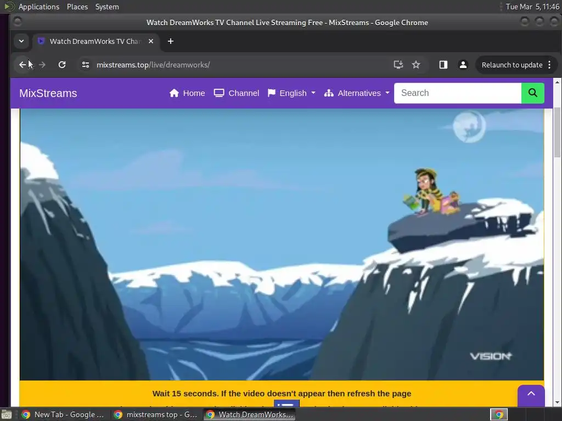The width and height of the screenshot is (562, 421).
Task: Click the address bar URL
Action: pos(153,65)
